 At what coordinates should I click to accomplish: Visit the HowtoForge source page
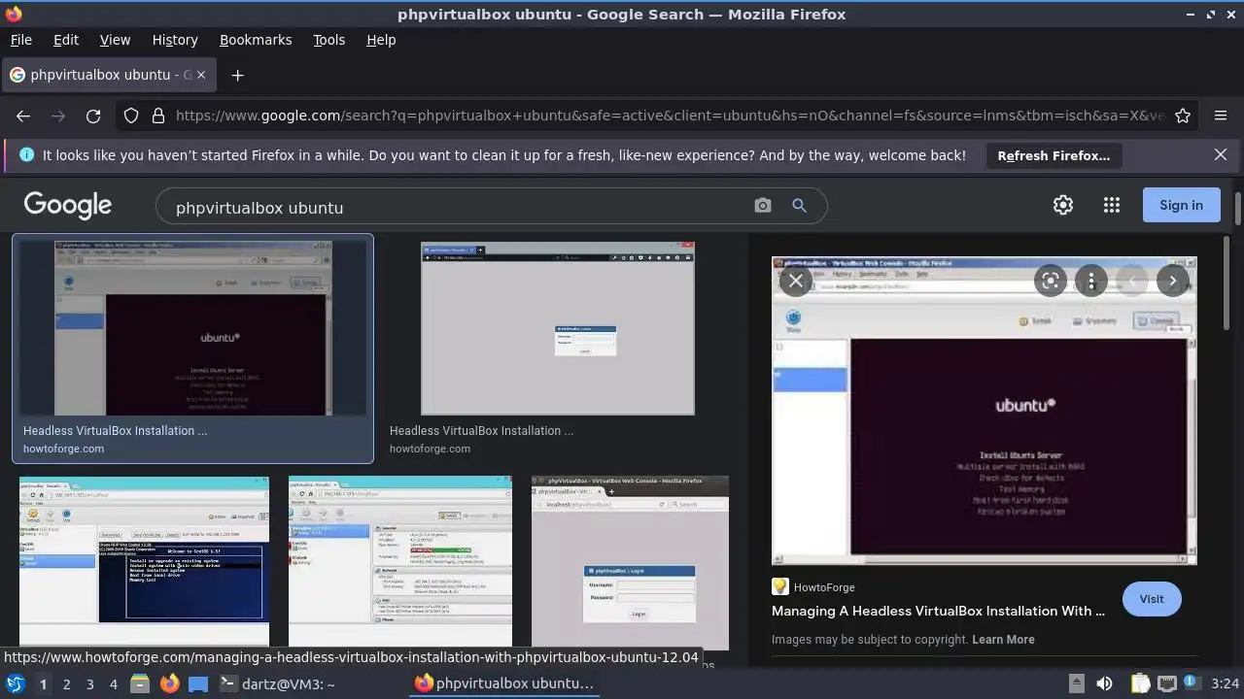pos(1152,599)
